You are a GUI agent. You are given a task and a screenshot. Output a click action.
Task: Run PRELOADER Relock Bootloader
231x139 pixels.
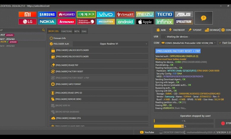(99, 56)
